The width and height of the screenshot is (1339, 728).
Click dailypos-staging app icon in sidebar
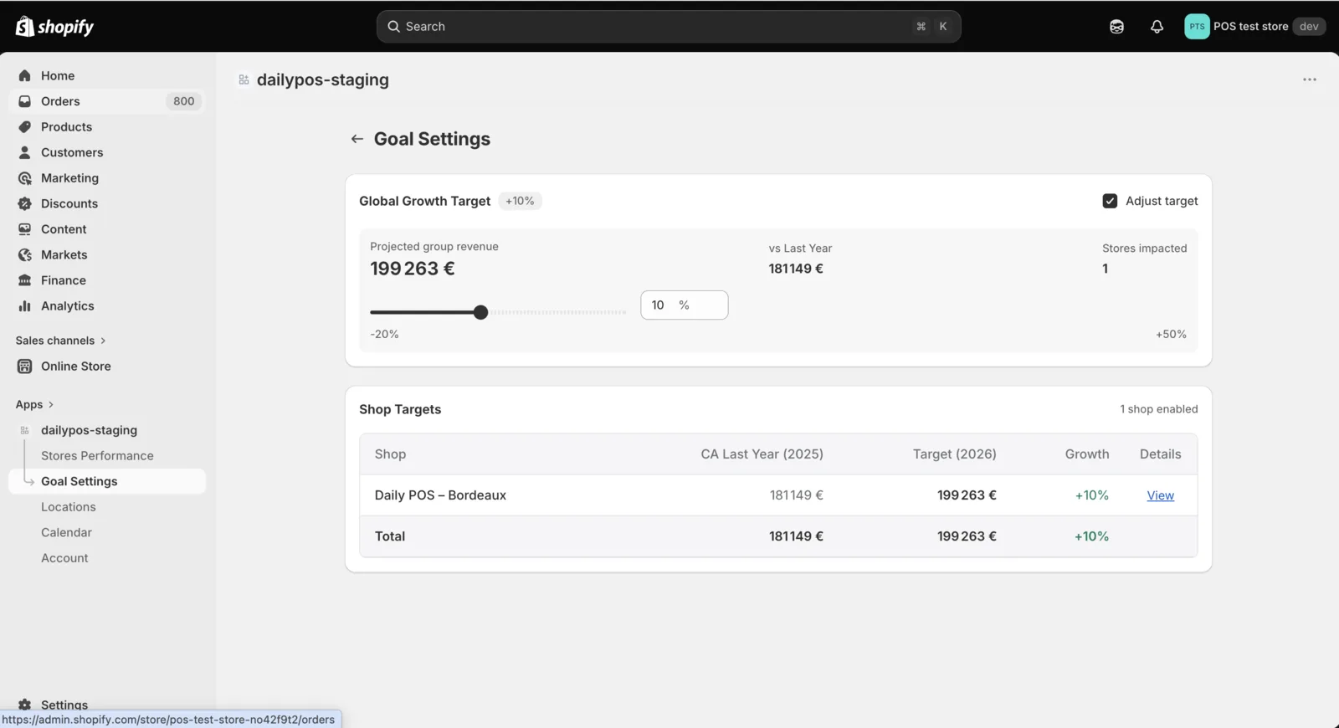[x=24, y=430]
